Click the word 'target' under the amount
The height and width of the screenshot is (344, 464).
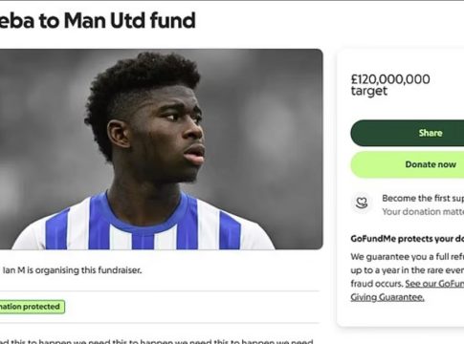click(x=369, y=91)
